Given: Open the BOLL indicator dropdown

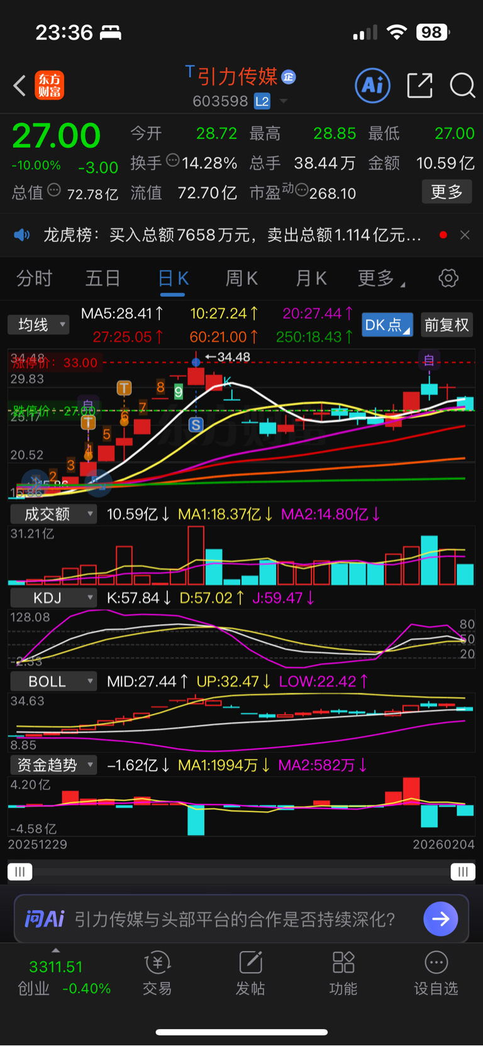Looking at the screenshot, I should point(53,681).
